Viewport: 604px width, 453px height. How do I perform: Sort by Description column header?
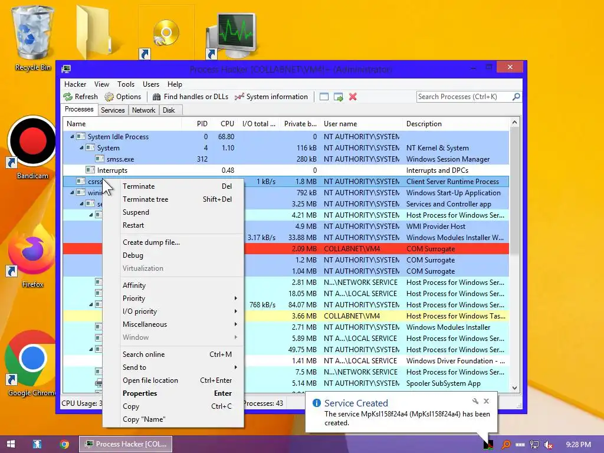tap(456, 124)
